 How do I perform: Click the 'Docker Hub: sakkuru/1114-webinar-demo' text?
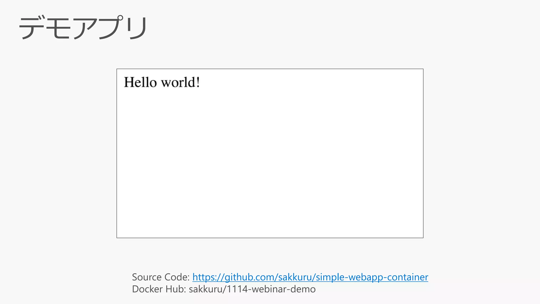pyautogui.click(x=224, y=289)
